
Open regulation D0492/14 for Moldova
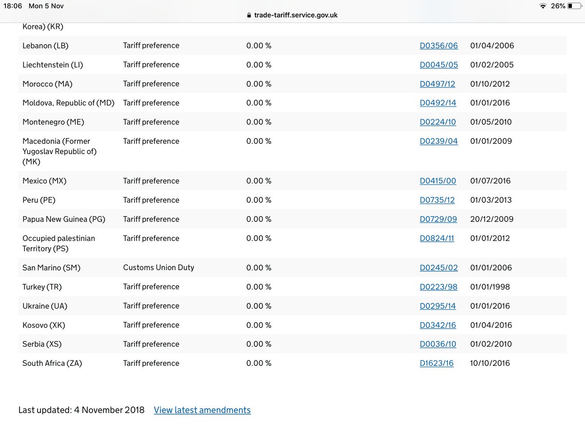pyautogui.click(x=438, y=102)
